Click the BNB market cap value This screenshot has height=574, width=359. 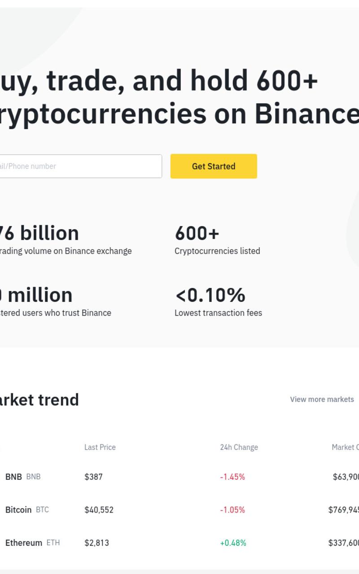(346, 477)
